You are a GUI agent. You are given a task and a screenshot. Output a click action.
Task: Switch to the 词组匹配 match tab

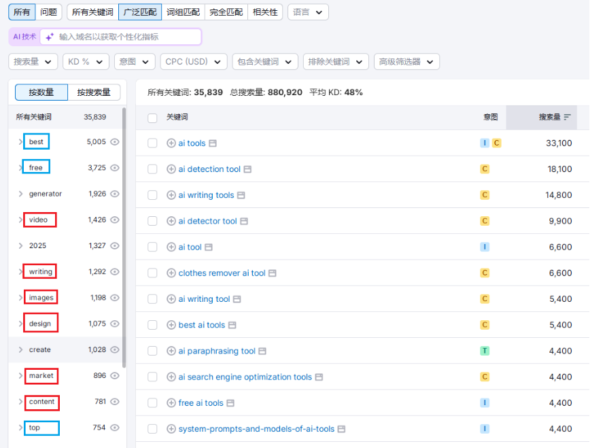tap(184, 12)
